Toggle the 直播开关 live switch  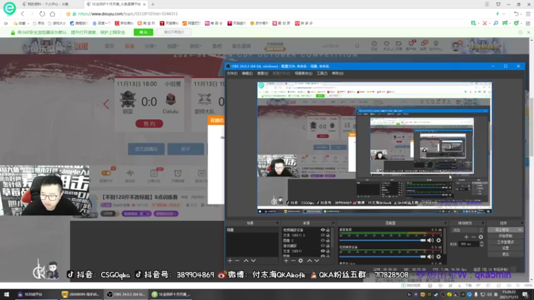point(106,173)
